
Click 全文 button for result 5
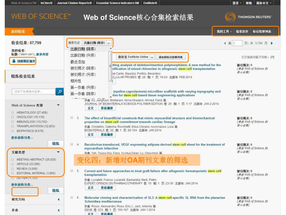pyautogui.click(x=91, y=188)
